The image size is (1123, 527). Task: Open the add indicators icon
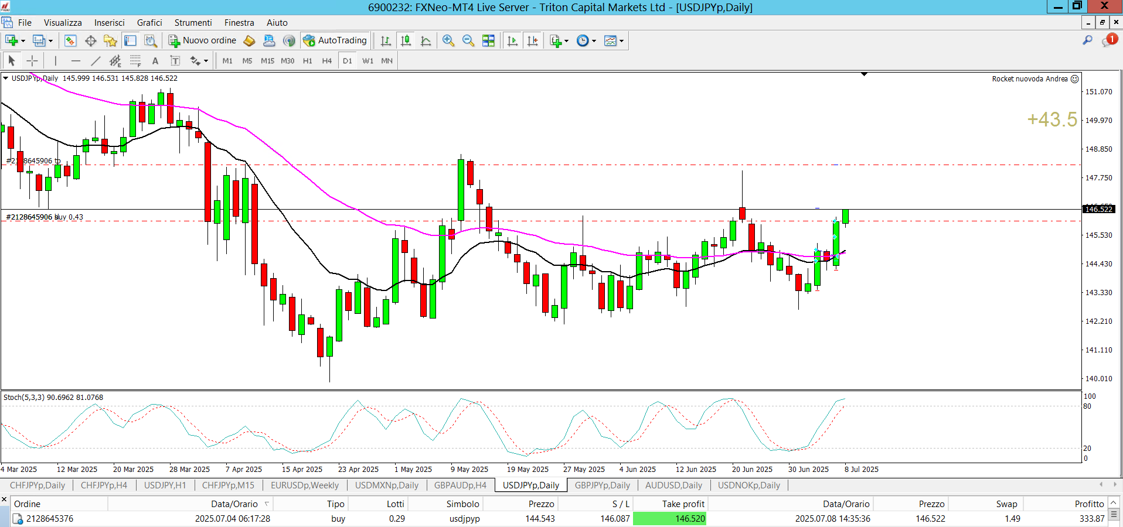point(556,40)
